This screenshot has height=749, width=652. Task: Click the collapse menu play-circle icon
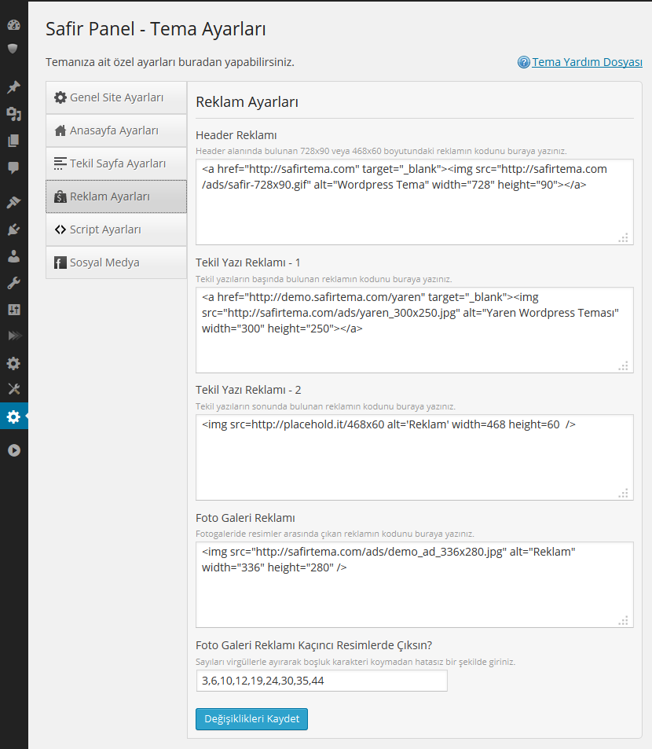[x=14, y=450]
